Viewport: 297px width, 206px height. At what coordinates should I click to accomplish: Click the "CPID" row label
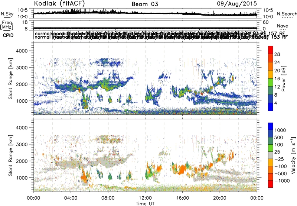coord(8,35)
